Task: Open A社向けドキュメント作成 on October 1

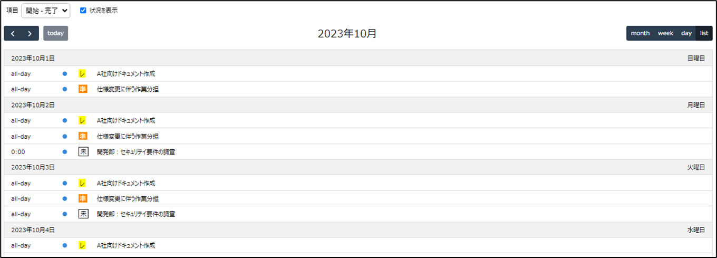Action: pyautogui.click(x=126, y=74)
